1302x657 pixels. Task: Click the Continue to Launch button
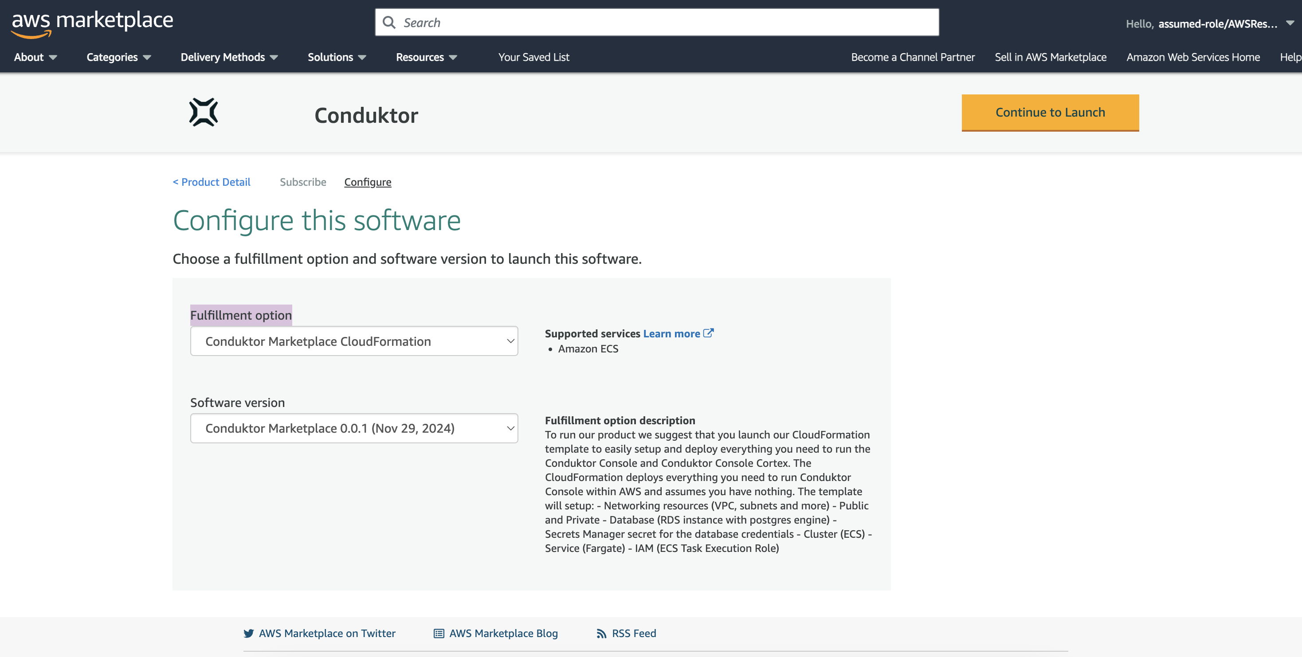pos(1050,112)
